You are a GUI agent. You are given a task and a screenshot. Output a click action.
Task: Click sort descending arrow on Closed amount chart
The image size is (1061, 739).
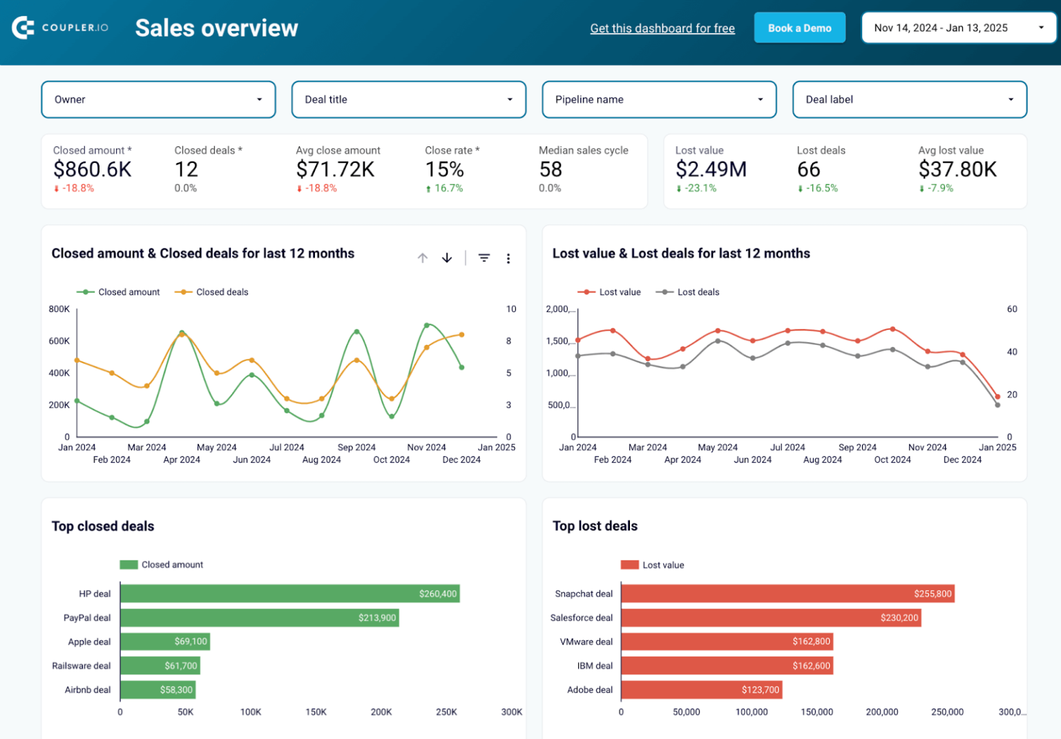tap(447, 257)
